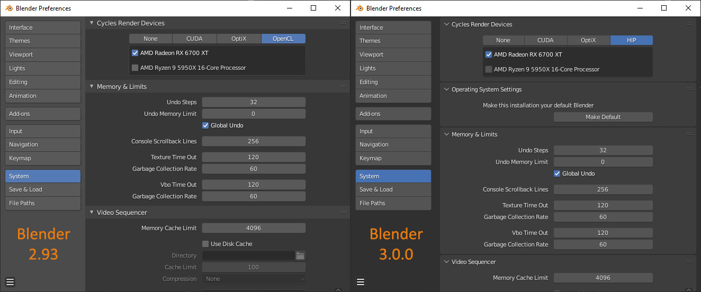Open Save & Load in 2.93 sidebar
Image resolution: width=701 pixels, height=292 pixels.
(43, 189)
